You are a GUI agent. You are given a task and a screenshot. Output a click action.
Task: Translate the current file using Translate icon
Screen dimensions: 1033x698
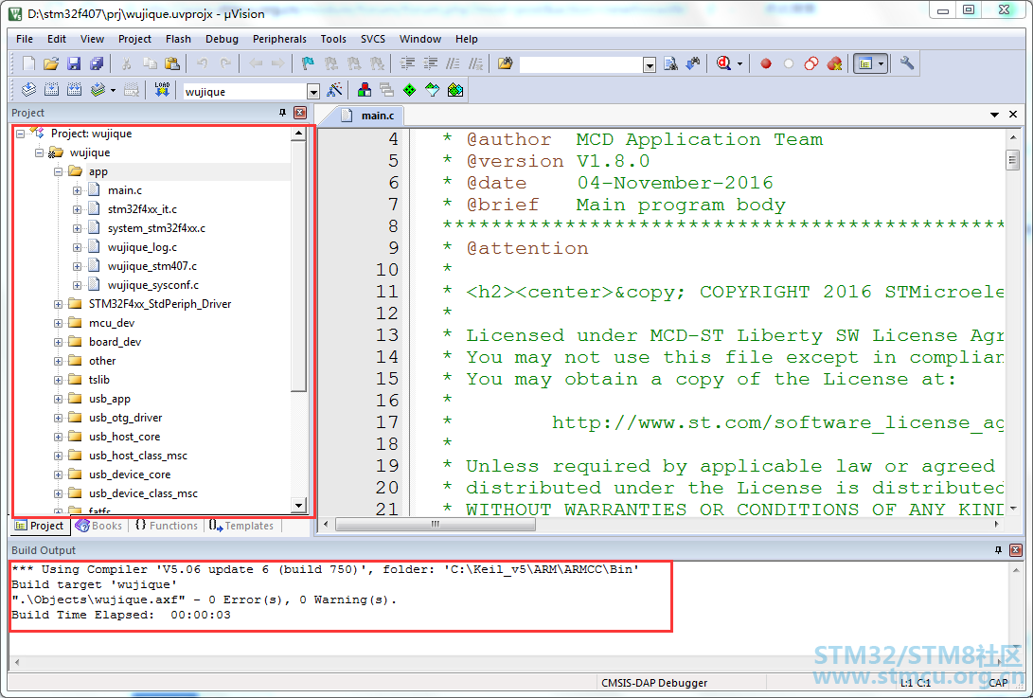click(28, 90)
